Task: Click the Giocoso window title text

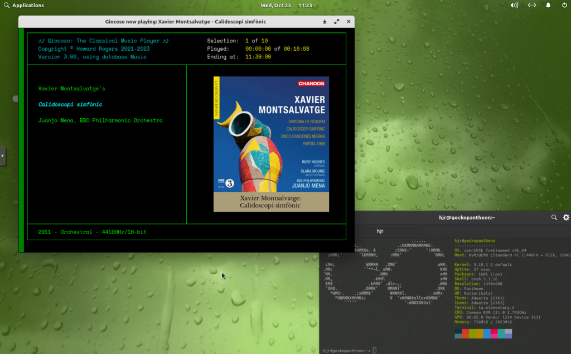Action: (x=185, y=22)
